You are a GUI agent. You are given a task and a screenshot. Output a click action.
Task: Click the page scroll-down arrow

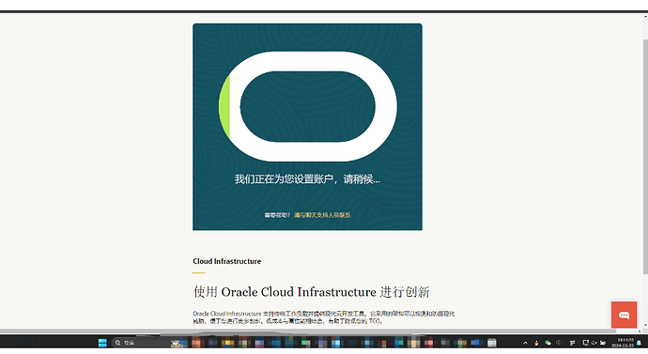[645, 326]
